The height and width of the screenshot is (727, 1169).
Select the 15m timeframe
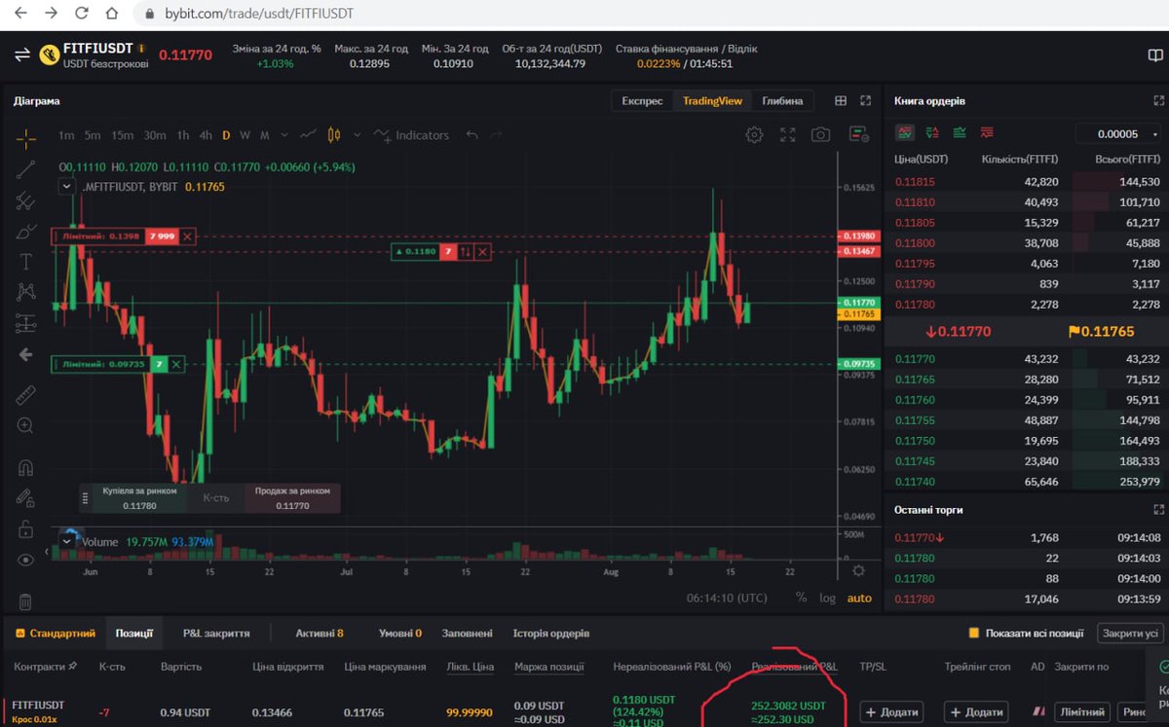coord(122,135)
